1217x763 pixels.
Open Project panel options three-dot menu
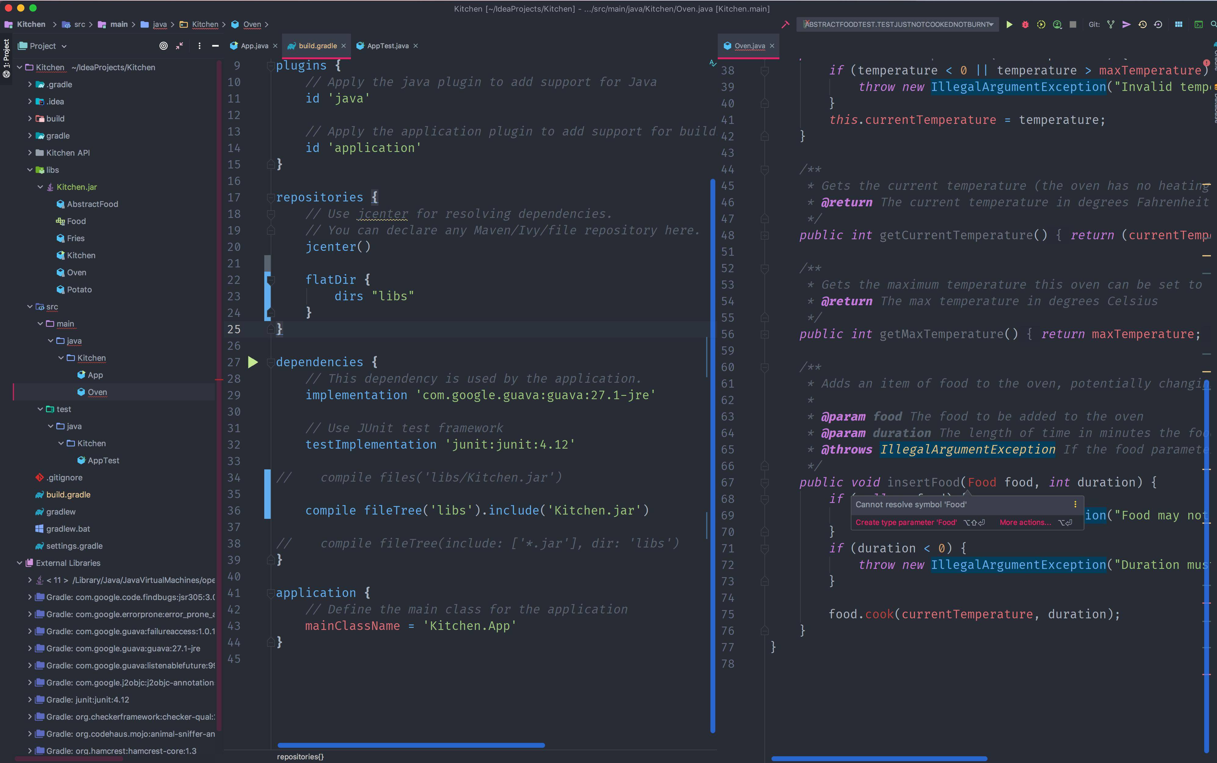click(x=199, y=46)
